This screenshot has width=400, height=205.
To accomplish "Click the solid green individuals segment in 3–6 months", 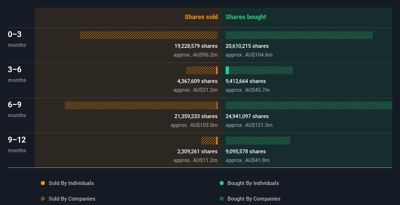I will point(227,70).
